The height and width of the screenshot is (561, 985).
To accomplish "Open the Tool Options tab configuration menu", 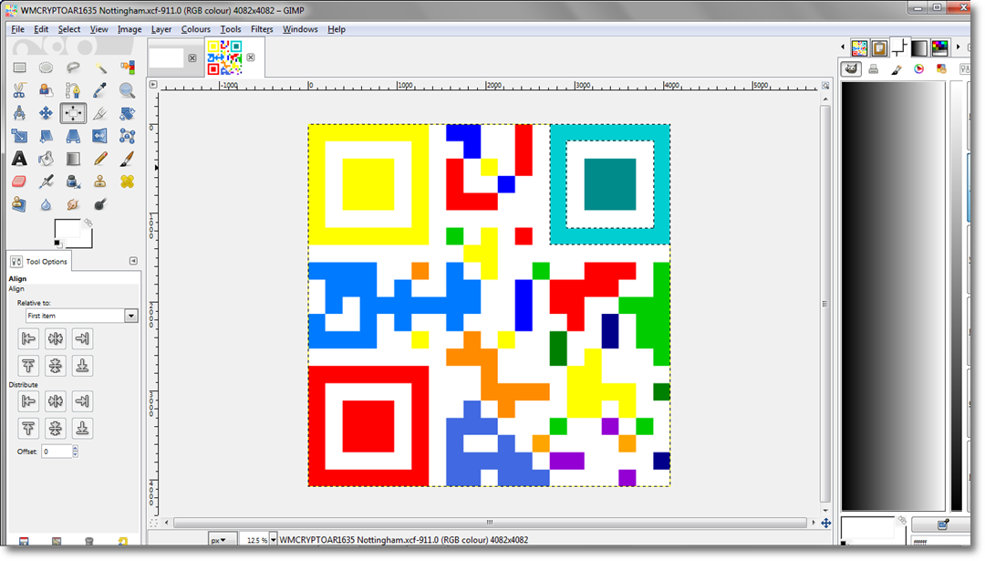I will [133, 261].
